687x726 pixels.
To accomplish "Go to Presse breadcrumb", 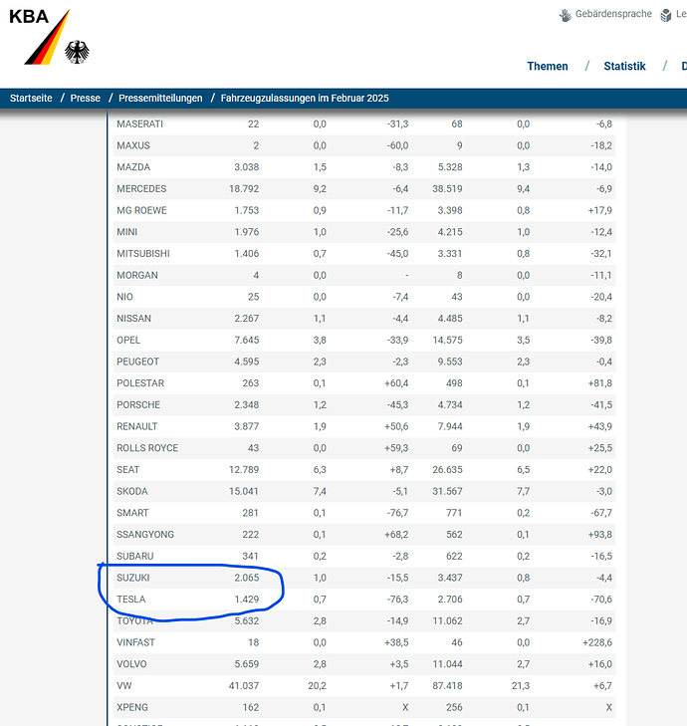I will tap(86, 99).
